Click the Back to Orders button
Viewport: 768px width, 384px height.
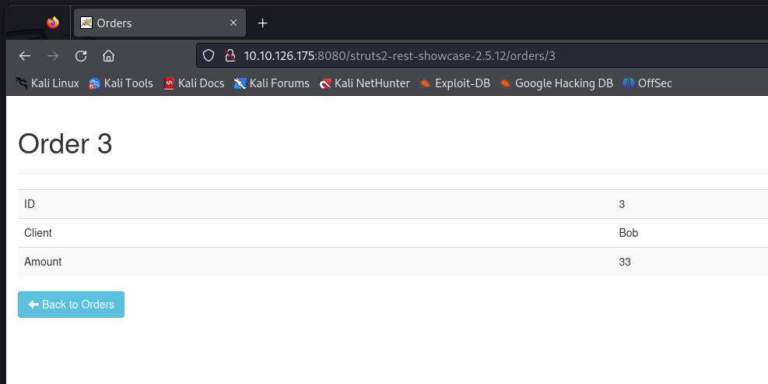point(71,305)
